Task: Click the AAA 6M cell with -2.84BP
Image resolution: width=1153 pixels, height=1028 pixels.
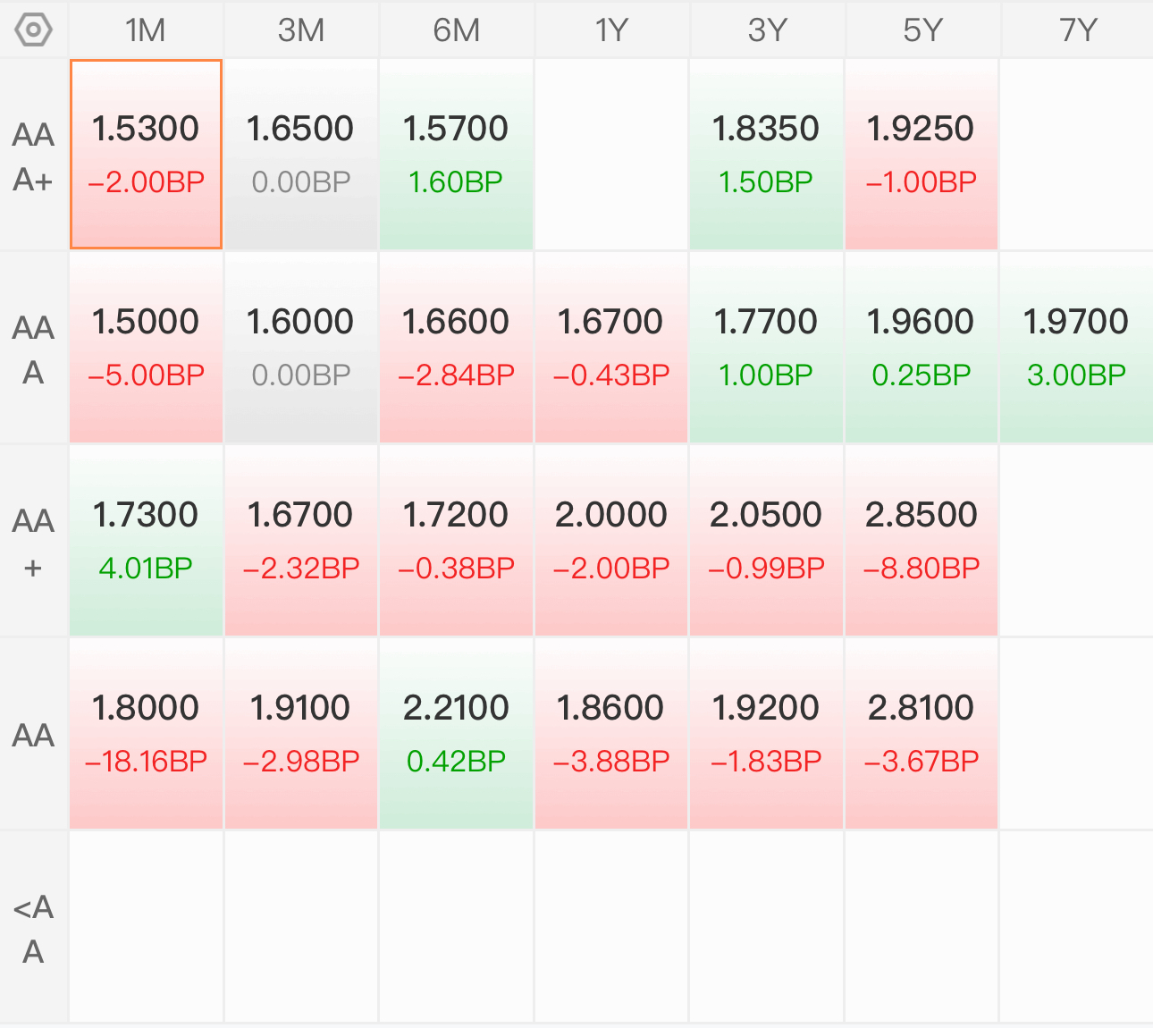Action: tap(456, 348)
